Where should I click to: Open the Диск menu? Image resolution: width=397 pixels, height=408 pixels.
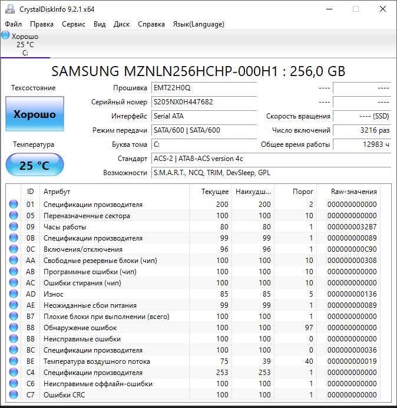[x=121, y=24]
